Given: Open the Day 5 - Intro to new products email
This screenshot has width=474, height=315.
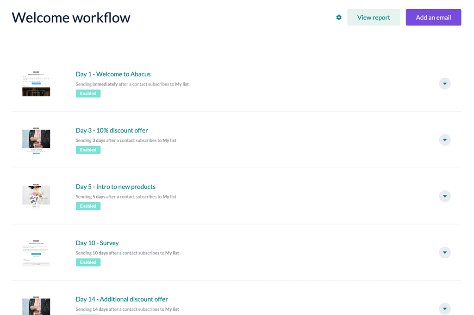Looking at the screenshot, I should 115,187.
